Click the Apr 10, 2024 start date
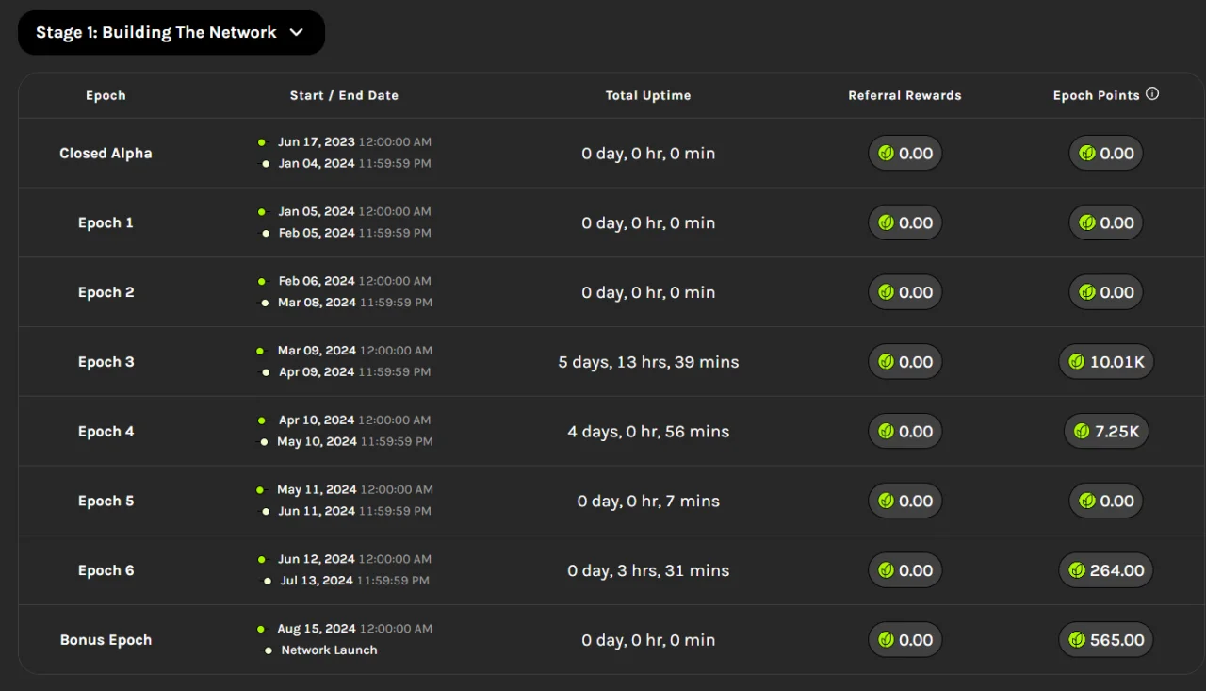The image size is (1206, 691). tap(317, 420)
